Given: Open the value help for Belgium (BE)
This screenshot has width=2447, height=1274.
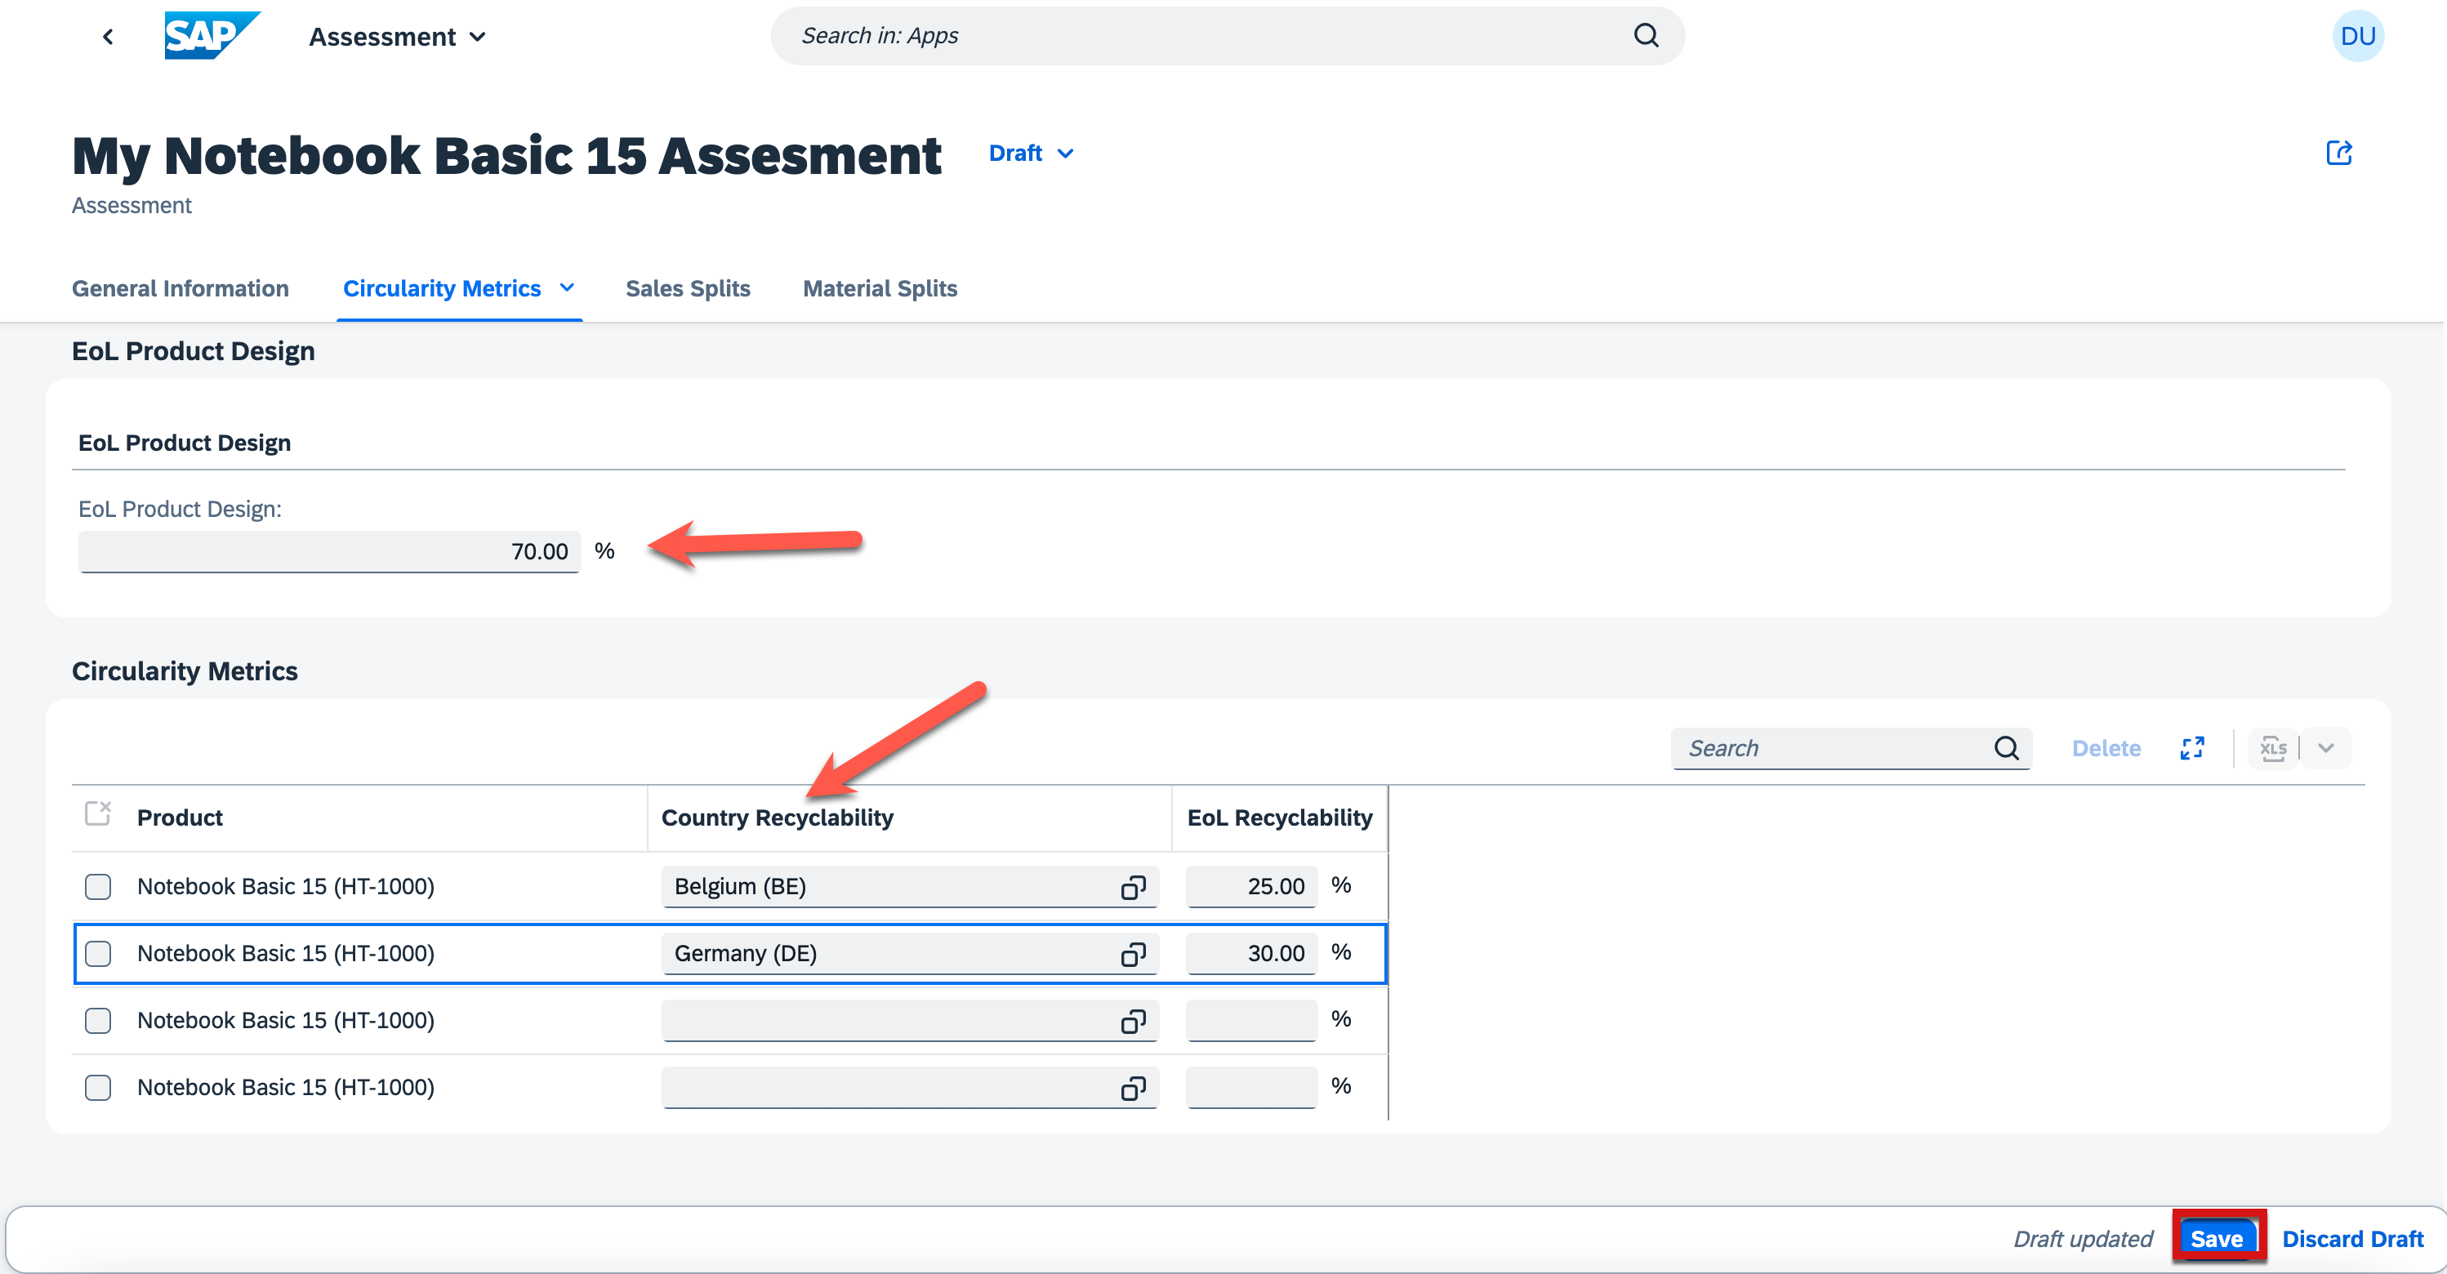Looking at the screenshot, I should coord(1132,886).
